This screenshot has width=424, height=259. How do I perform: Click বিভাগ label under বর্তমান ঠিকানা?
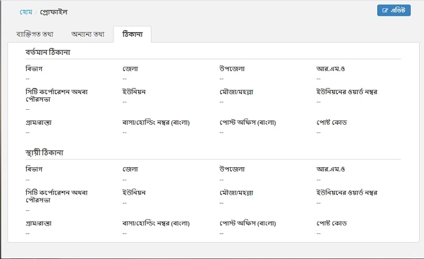pos(34,69)
